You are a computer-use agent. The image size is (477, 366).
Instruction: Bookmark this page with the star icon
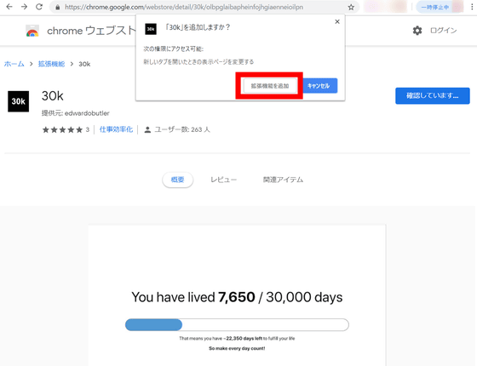(351, 7)
